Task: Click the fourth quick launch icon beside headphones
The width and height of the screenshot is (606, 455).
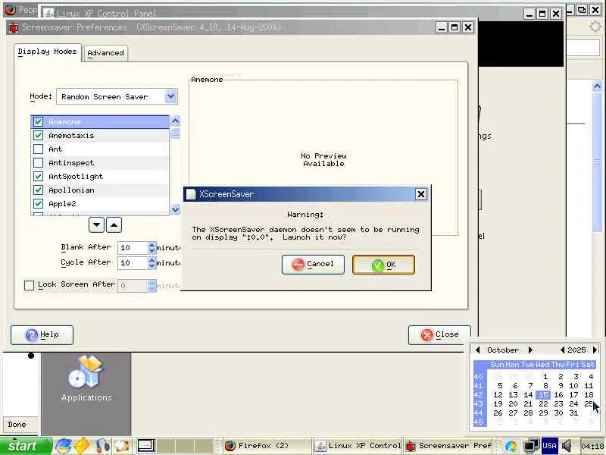Action: click(121, 446)
